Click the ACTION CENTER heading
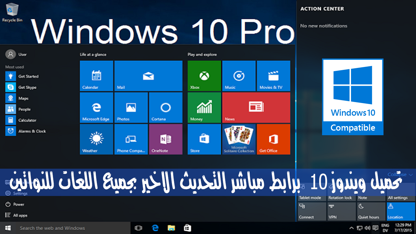416x234 pixels. click(x=322, y=9)
